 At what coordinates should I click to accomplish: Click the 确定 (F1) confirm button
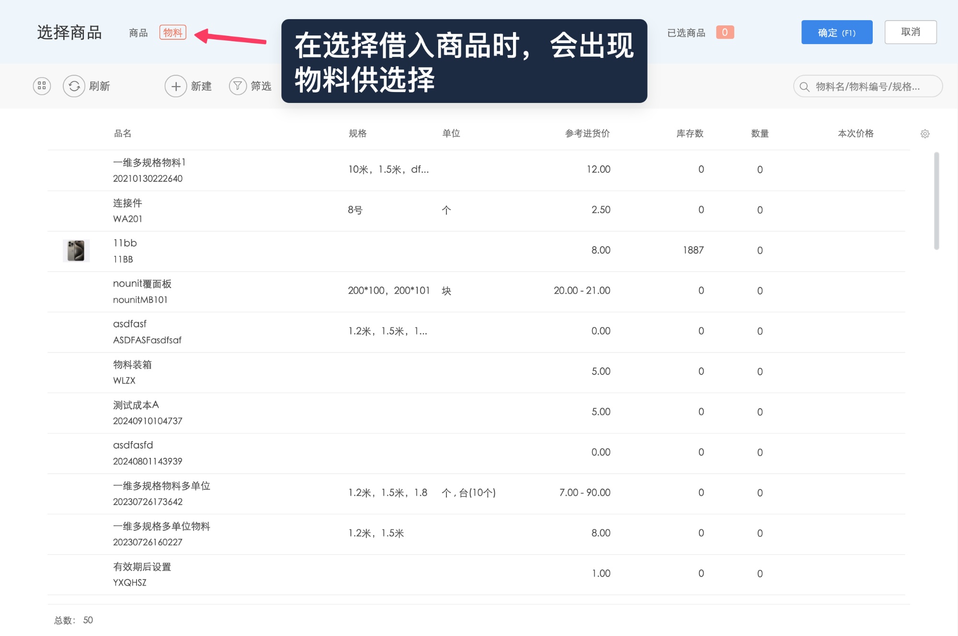tap(836, 32)
